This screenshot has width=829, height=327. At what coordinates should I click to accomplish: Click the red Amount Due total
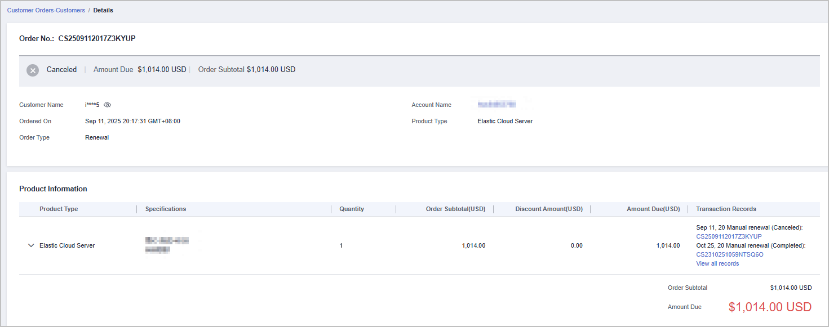point(770,307)
